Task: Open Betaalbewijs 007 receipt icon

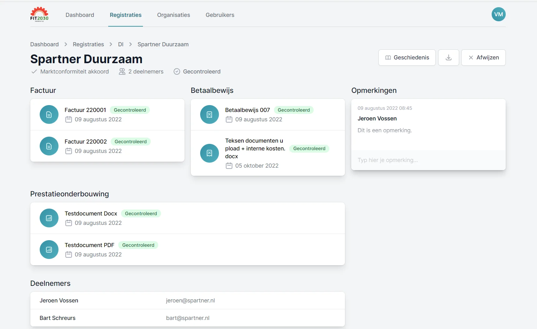Action: [210, 114]
